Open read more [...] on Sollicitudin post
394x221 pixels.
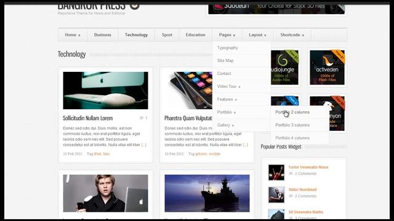(143, 145)
